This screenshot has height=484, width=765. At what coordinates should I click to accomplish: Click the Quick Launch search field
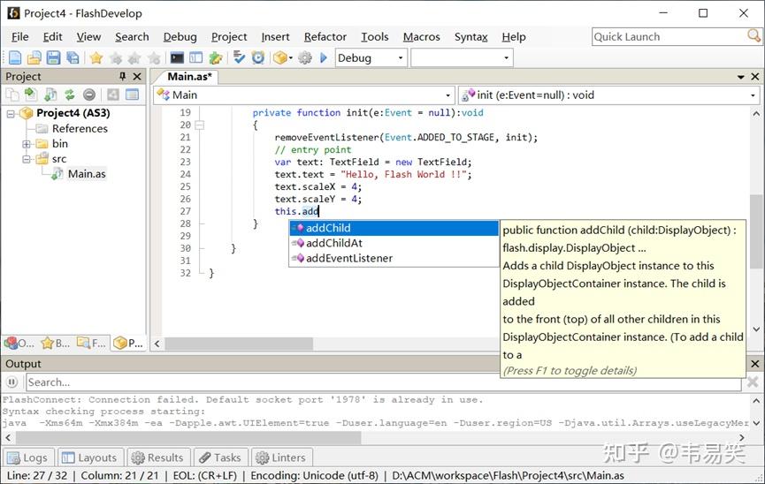click(669, 36)
